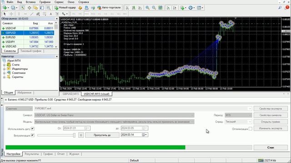This screenshot has width=291, height=163.
Task: Open the red notification alert icon
Action: pyautogui.click(x=287, y=8)
